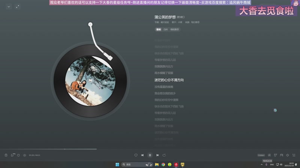Switch to the 相似推荐 tab
The width and height of the screenshot is (300, 168).
(174, 29)
